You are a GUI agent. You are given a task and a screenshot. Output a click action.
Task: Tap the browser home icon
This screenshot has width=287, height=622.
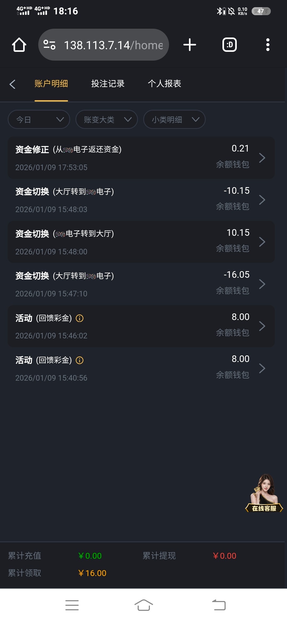click(19, 45)
